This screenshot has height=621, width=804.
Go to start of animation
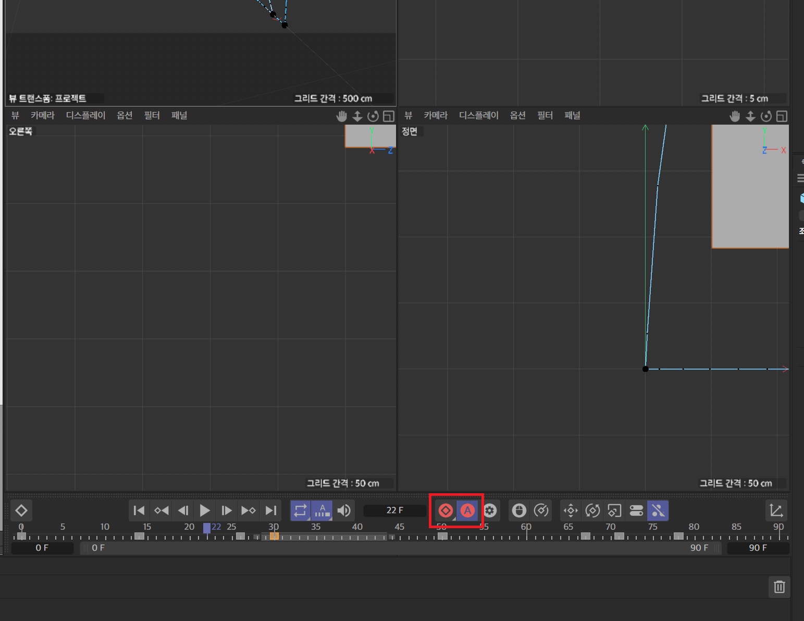(x=139, y=510)
